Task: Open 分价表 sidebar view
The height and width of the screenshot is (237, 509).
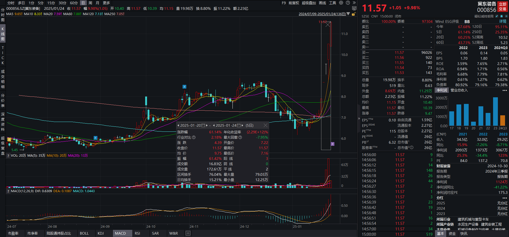Action: pyautogui.click(x=3, y=100)
